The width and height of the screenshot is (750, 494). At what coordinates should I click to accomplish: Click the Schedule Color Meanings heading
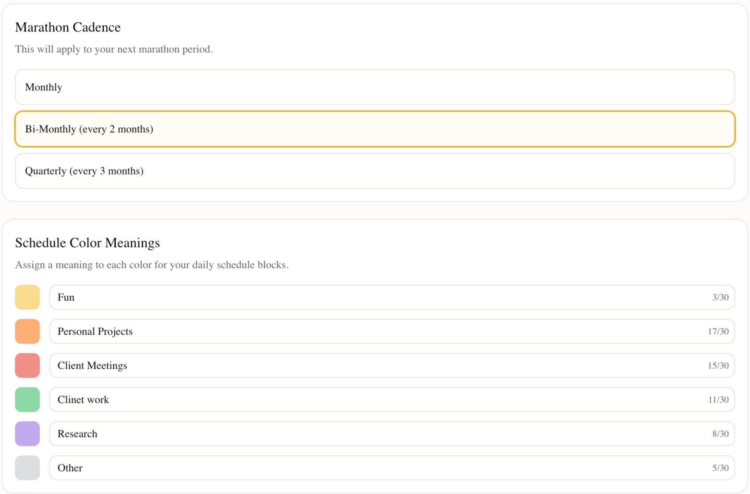point(87,243)
